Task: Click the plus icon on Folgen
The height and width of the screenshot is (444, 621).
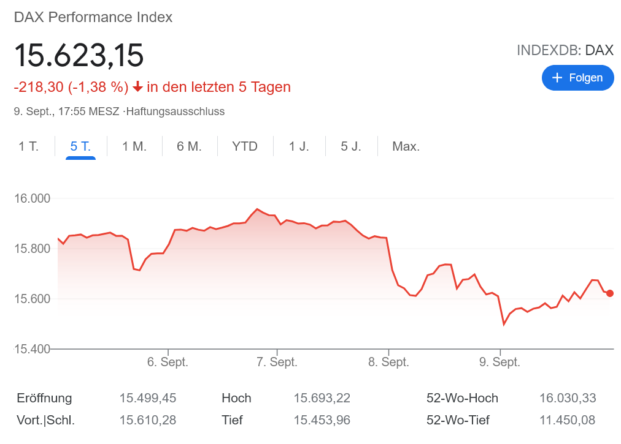Action: point(557,78)
